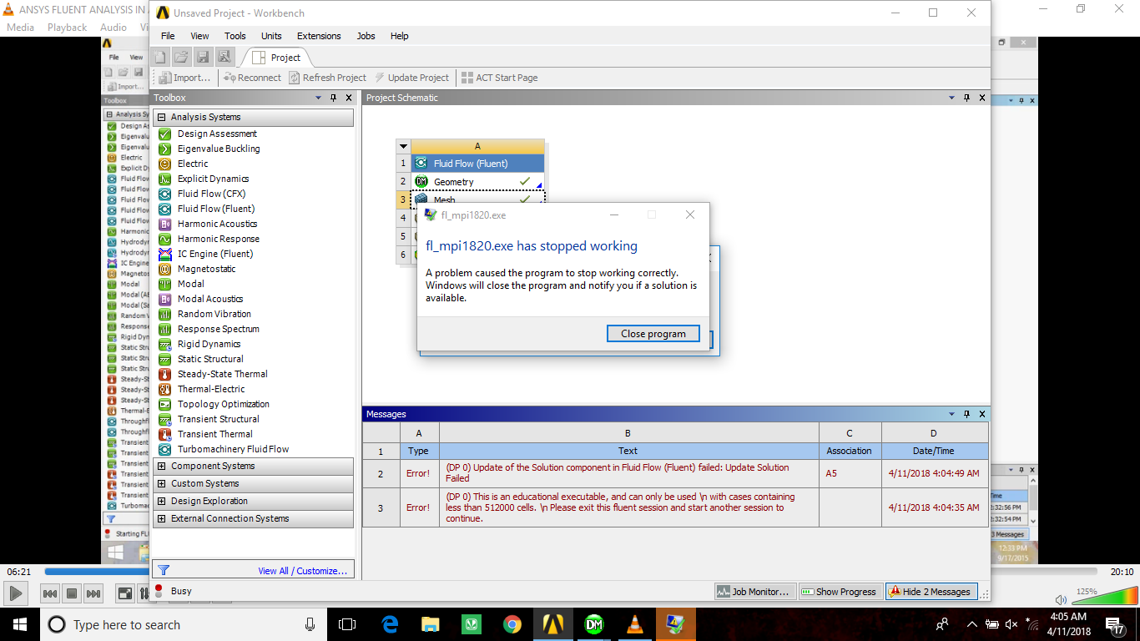Pin the Toolbox panel
1140x641 pixels.
coord(334,98)
